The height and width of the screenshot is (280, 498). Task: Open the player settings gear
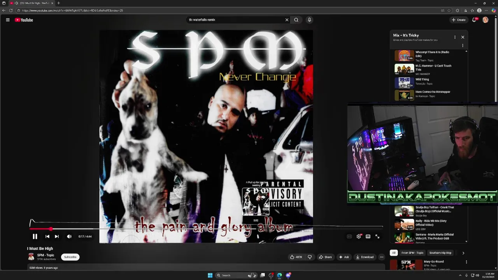click(x=359, y=236)
